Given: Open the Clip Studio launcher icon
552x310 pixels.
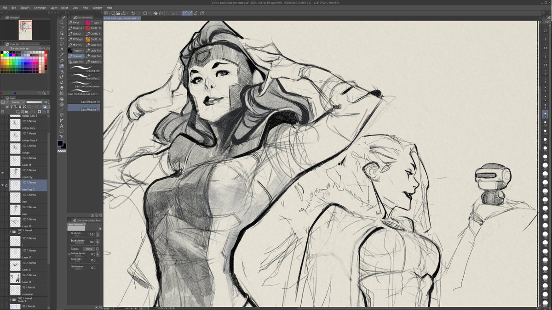Looking at the screenshot, I should [x=106, y=13].
